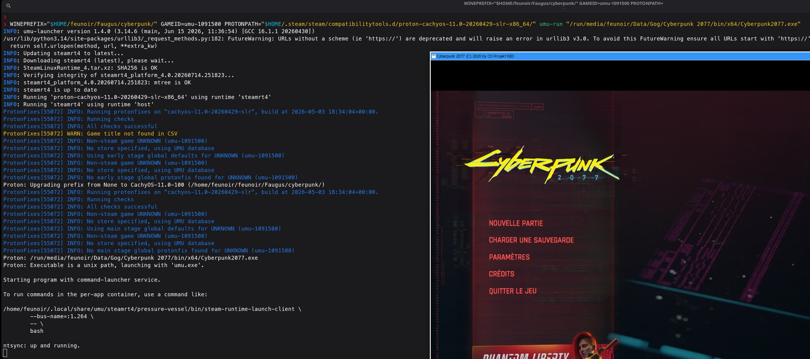Viewport: 810px width, 359px height.
Task: Click 'No early stage global protonfix found' line
Action: [151, 178]
